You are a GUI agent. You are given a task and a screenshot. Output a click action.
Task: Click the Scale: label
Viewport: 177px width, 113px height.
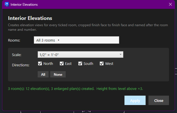tap(17, 55)
